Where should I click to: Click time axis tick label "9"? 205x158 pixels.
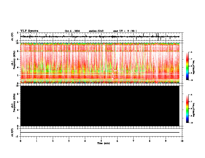(x=166, y=141)
